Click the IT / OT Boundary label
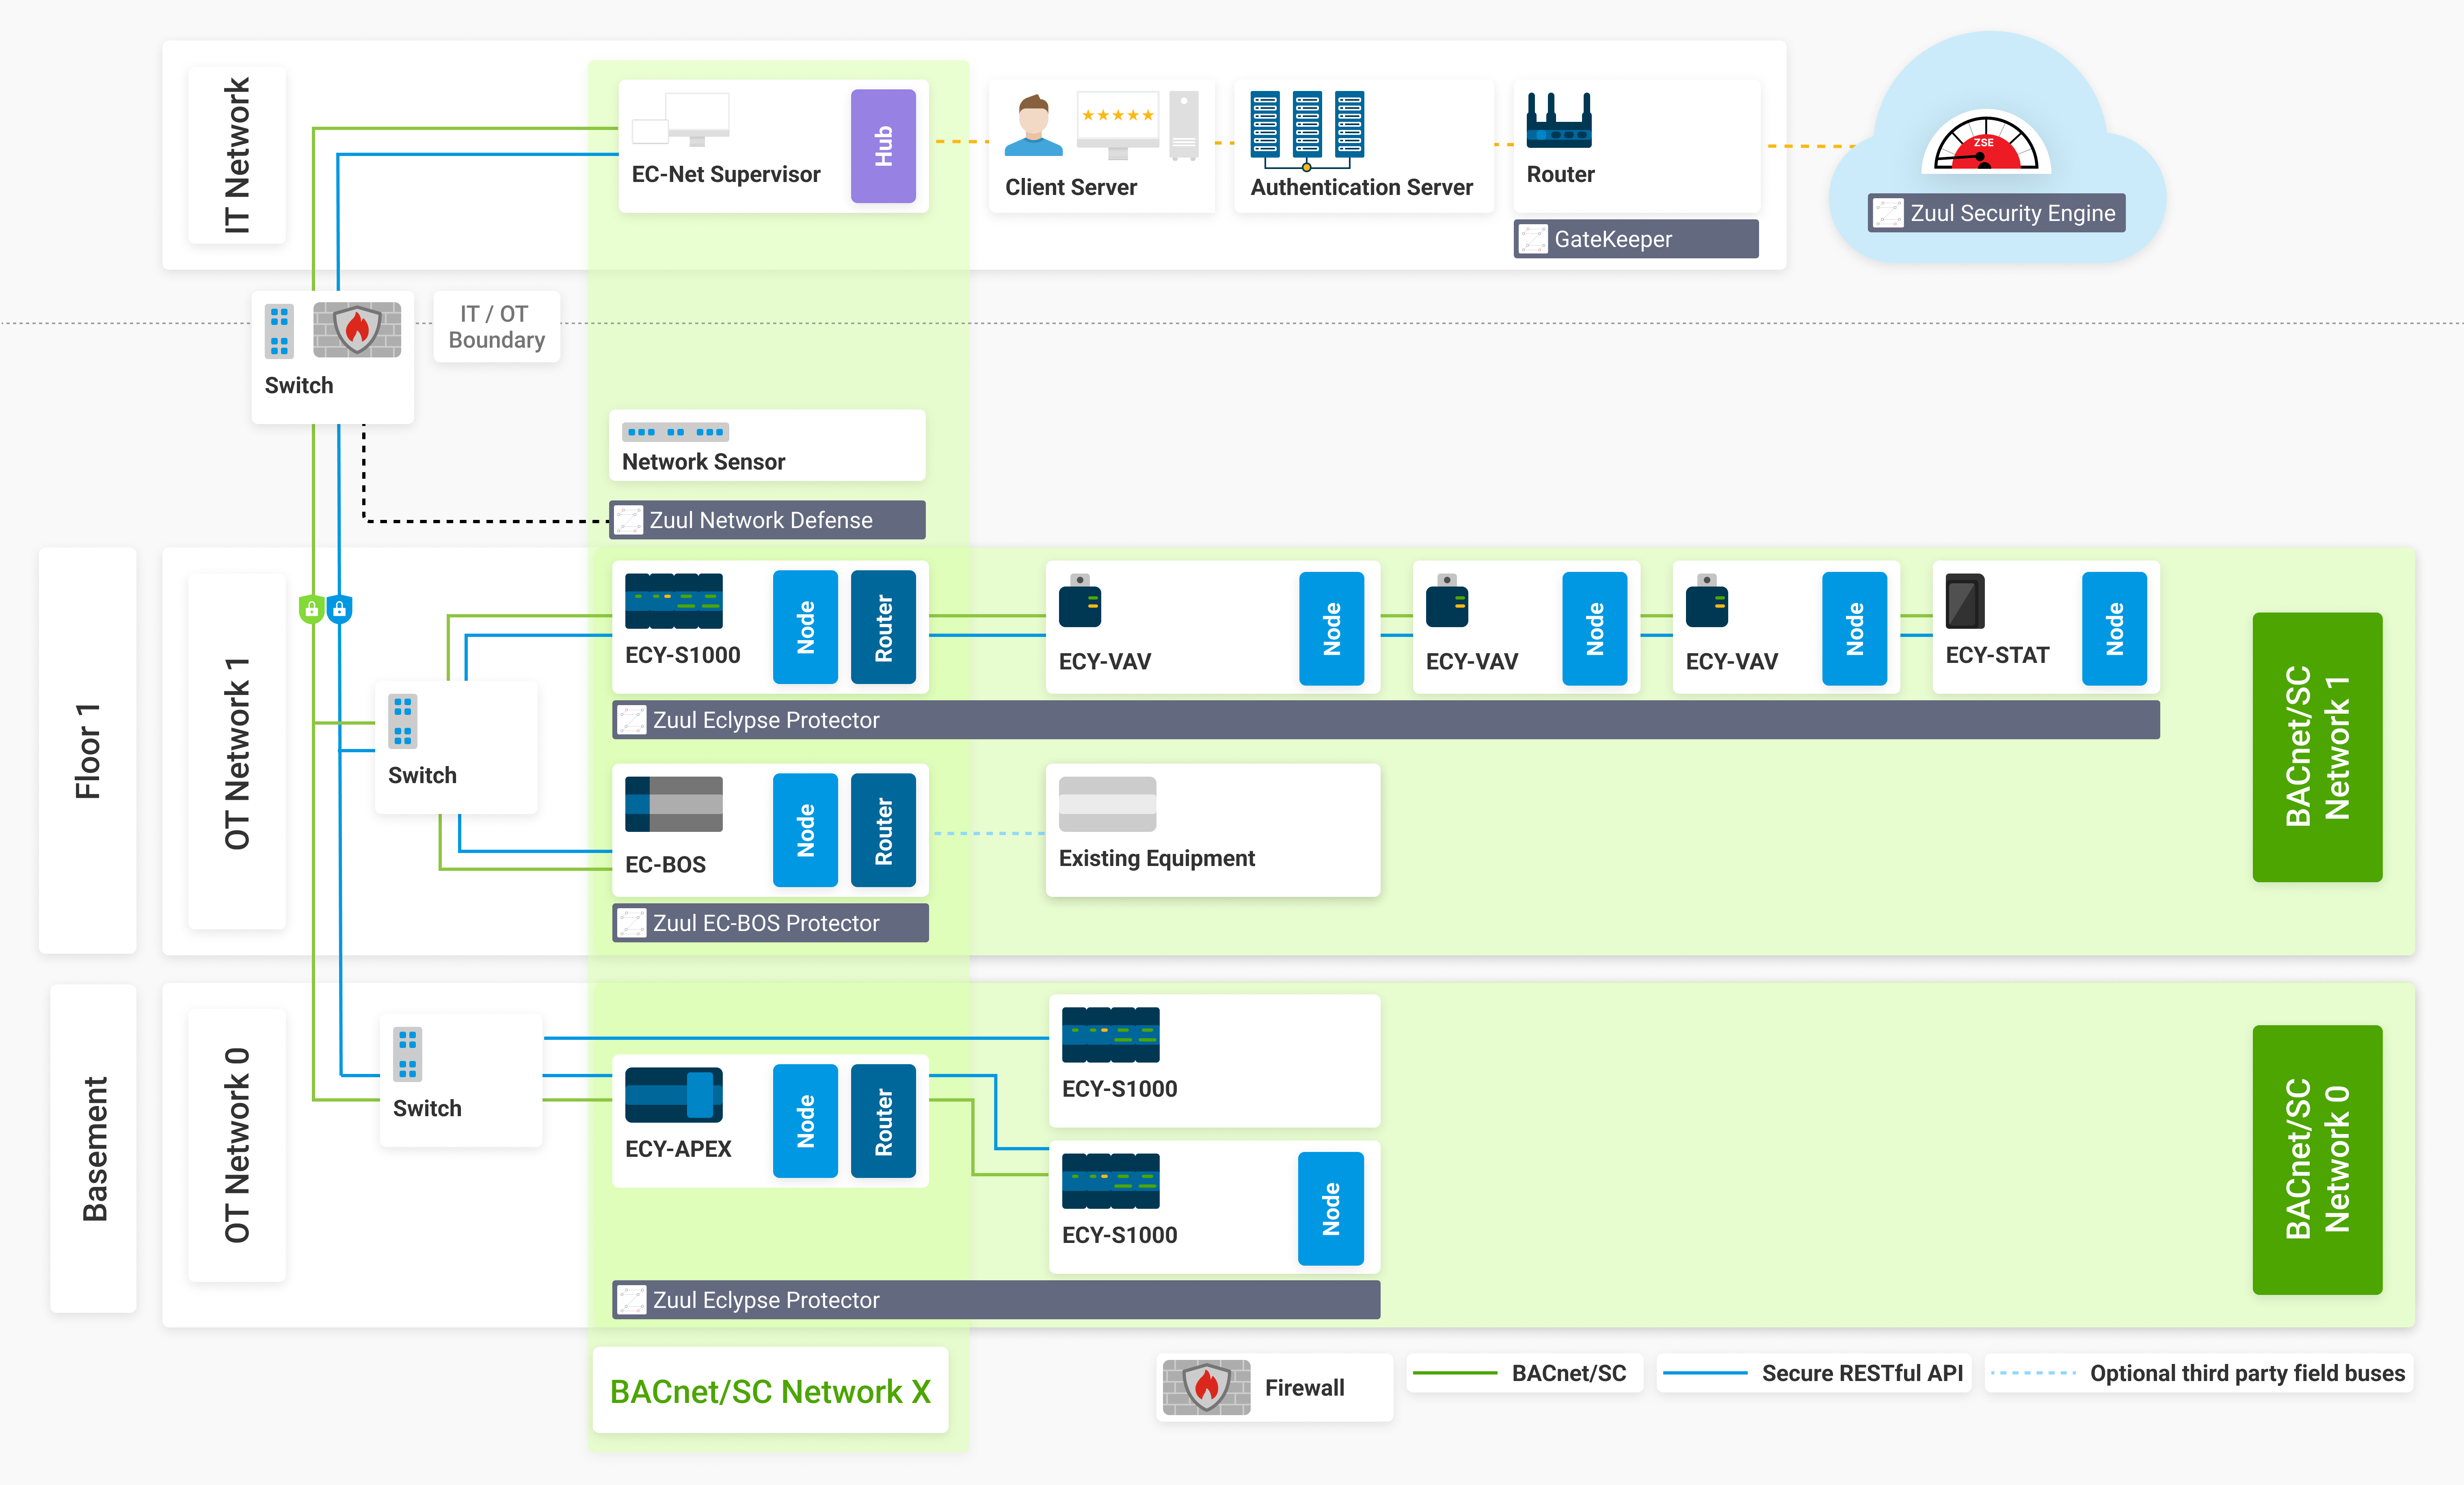The width and height of the screenshot is (2464, 1485). click(497, 327)
